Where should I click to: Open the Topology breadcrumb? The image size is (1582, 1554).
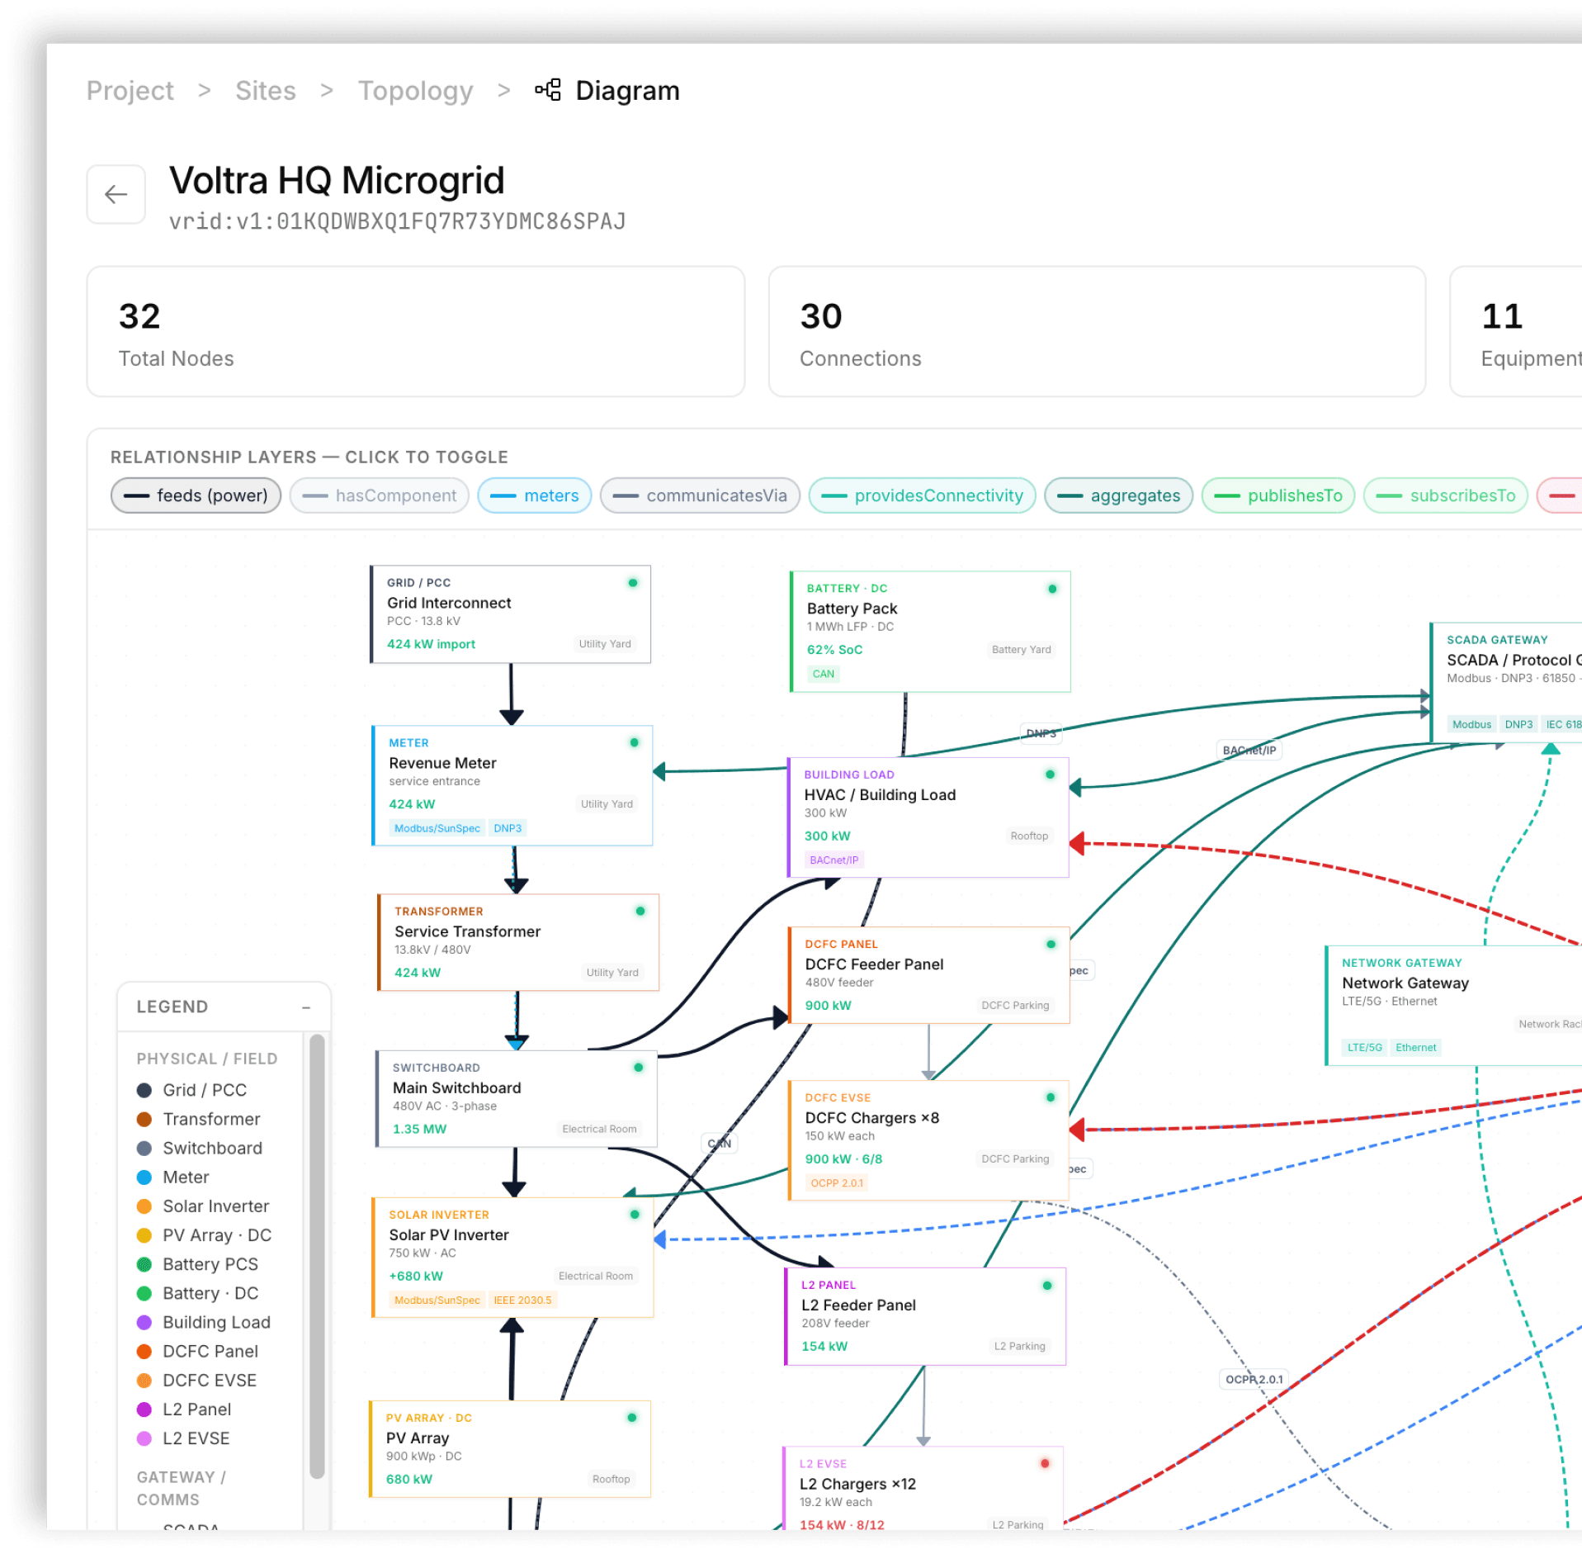click(416, 90)
